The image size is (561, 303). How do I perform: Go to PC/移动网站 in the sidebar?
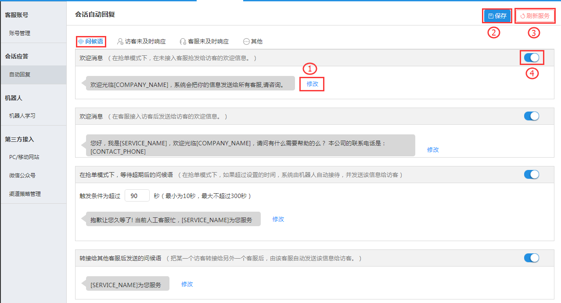pyautogui.click(x=24, y=157)
